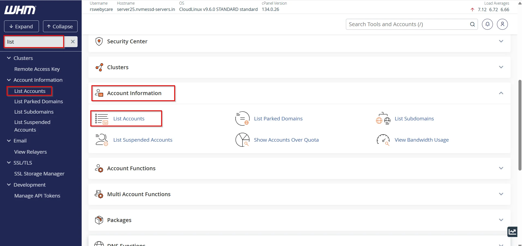Screen dimensions: 522x246
Task: Collapse the sidebar Email group
Action: (x=9, y=141)
